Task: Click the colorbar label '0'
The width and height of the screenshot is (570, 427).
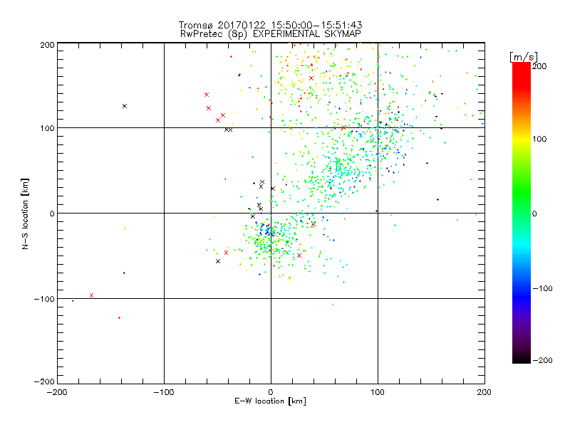Action: pos(534,213)
